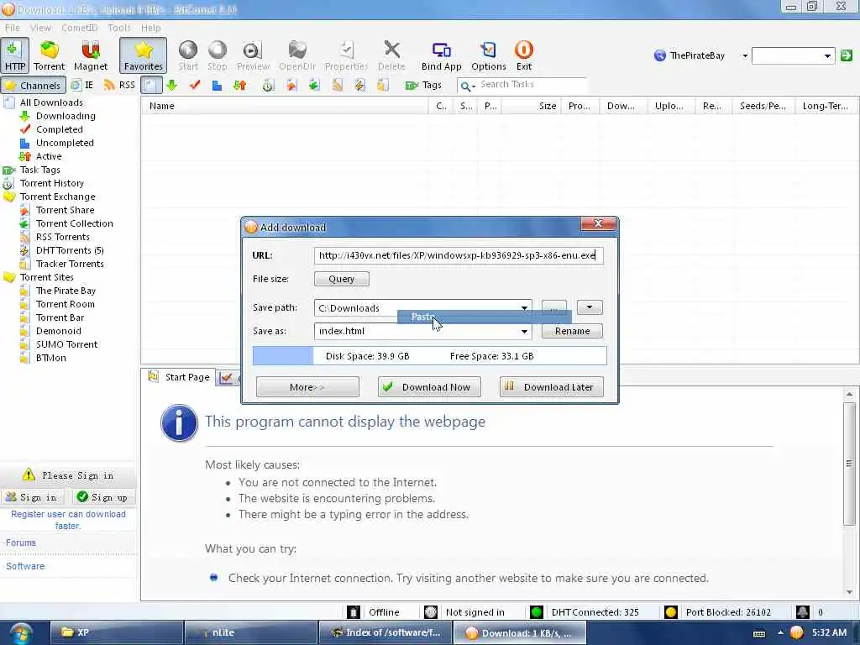Image resolution: width=860 pixels, height=645 pixels.
Task: Select SUMO Torrent in sidebar
Action: [x=67, y=344]
